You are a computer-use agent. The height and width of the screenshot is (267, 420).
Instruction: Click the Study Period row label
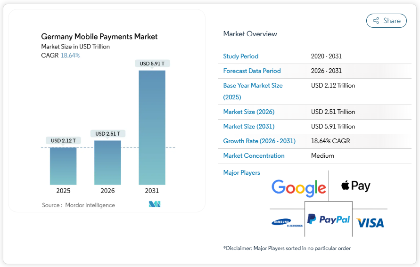point(241,56)
